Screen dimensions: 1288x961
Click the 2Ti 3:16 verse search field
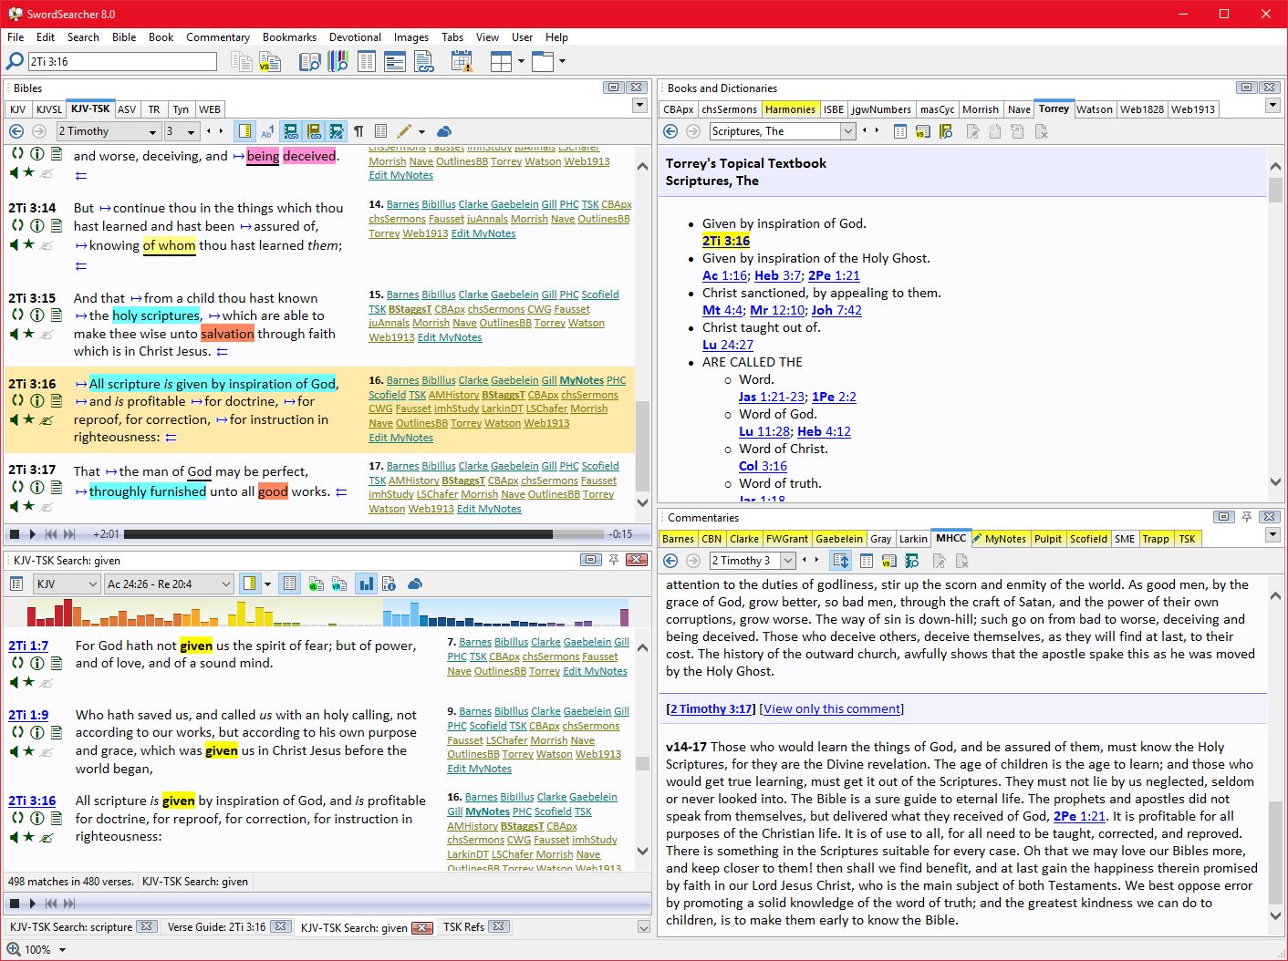pyautogui.click(x=122, y=61)
